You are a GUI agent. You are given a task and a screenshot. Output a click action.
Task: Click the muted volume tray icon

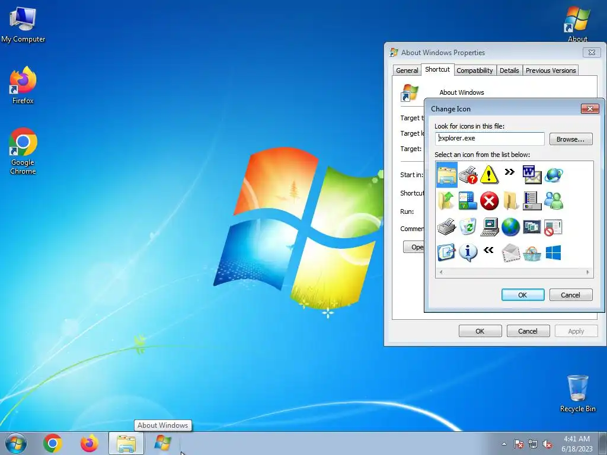point(547,444)
